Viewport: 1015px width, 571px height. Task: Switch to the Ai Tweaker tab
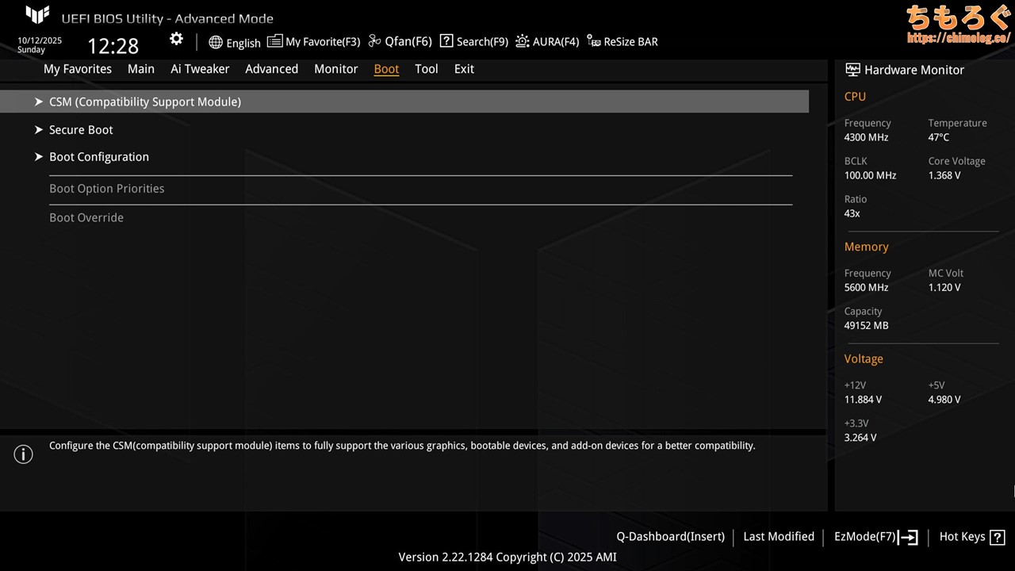pos(200,69)
